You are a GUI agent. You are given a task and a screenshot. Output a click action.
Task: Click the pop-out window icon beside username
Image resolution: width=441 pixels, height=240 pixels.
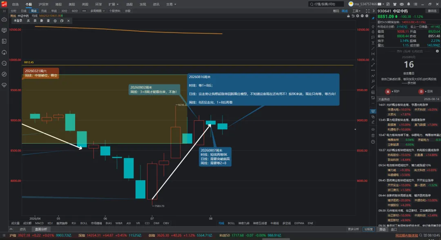click(388, 4)
